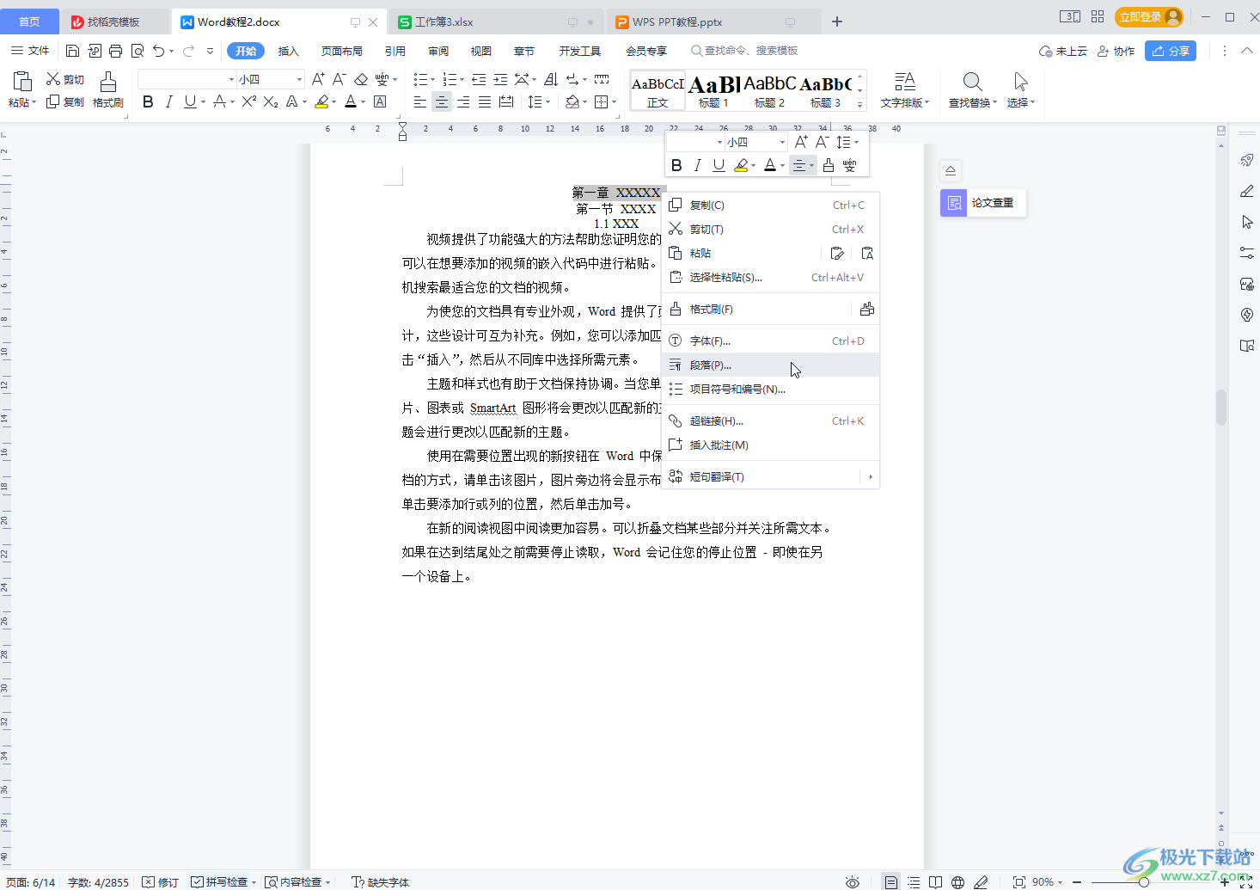
Task: Open Print from the quick access toolbar
Action: 115,51
